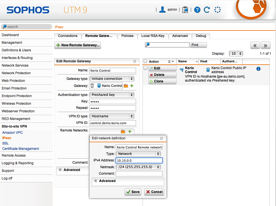Open the Type dropdown showing Network

138,154
